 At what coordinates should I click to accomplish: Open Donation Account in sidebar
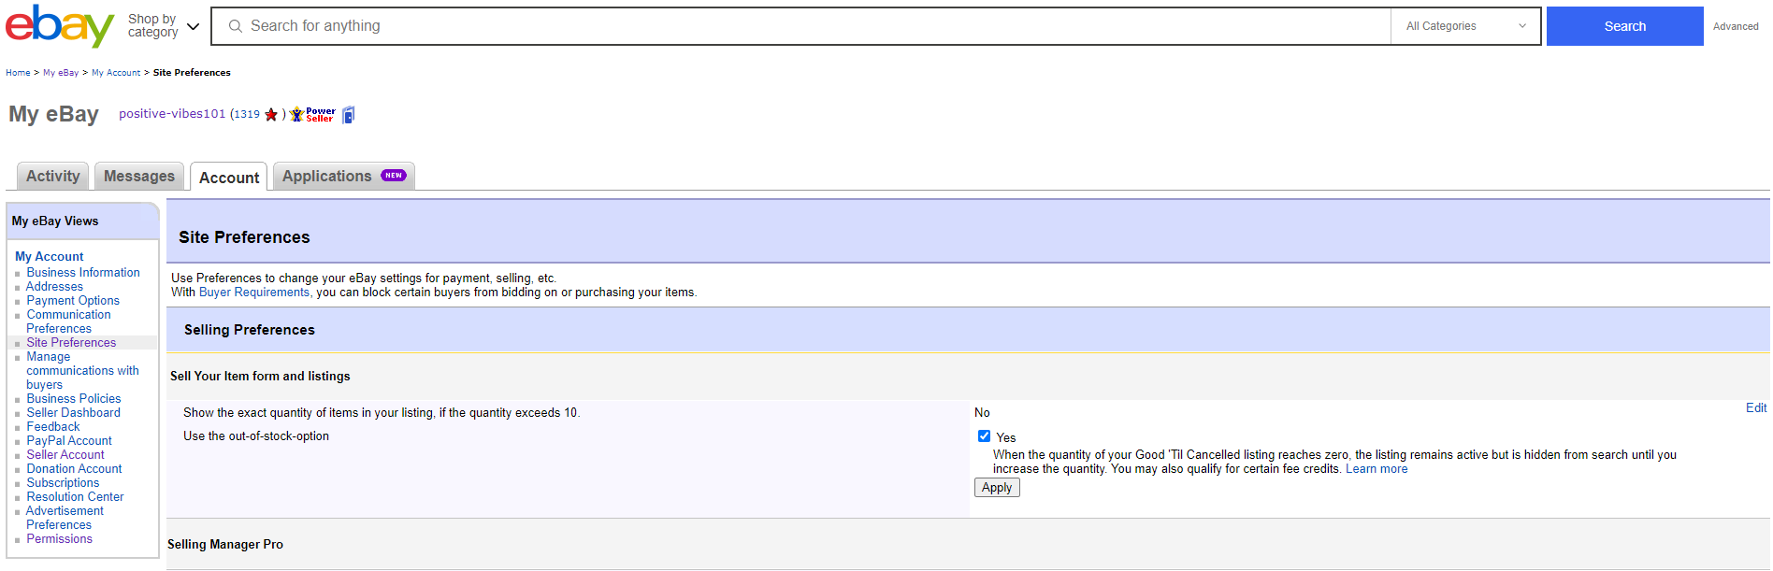pyautogui.click(x=74, y=469)
